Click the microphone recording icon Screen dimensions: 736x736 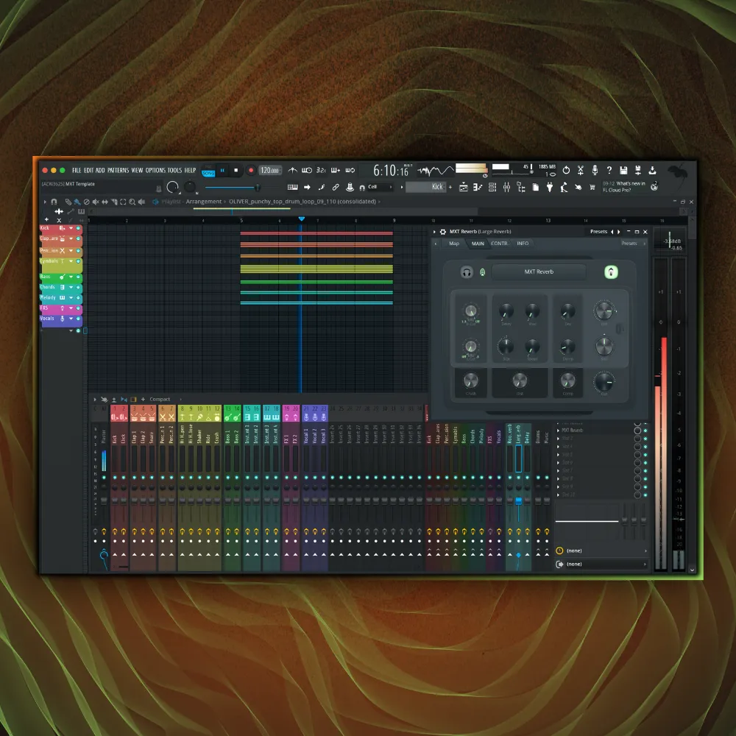pyautogui.click(x=595, y=170)
